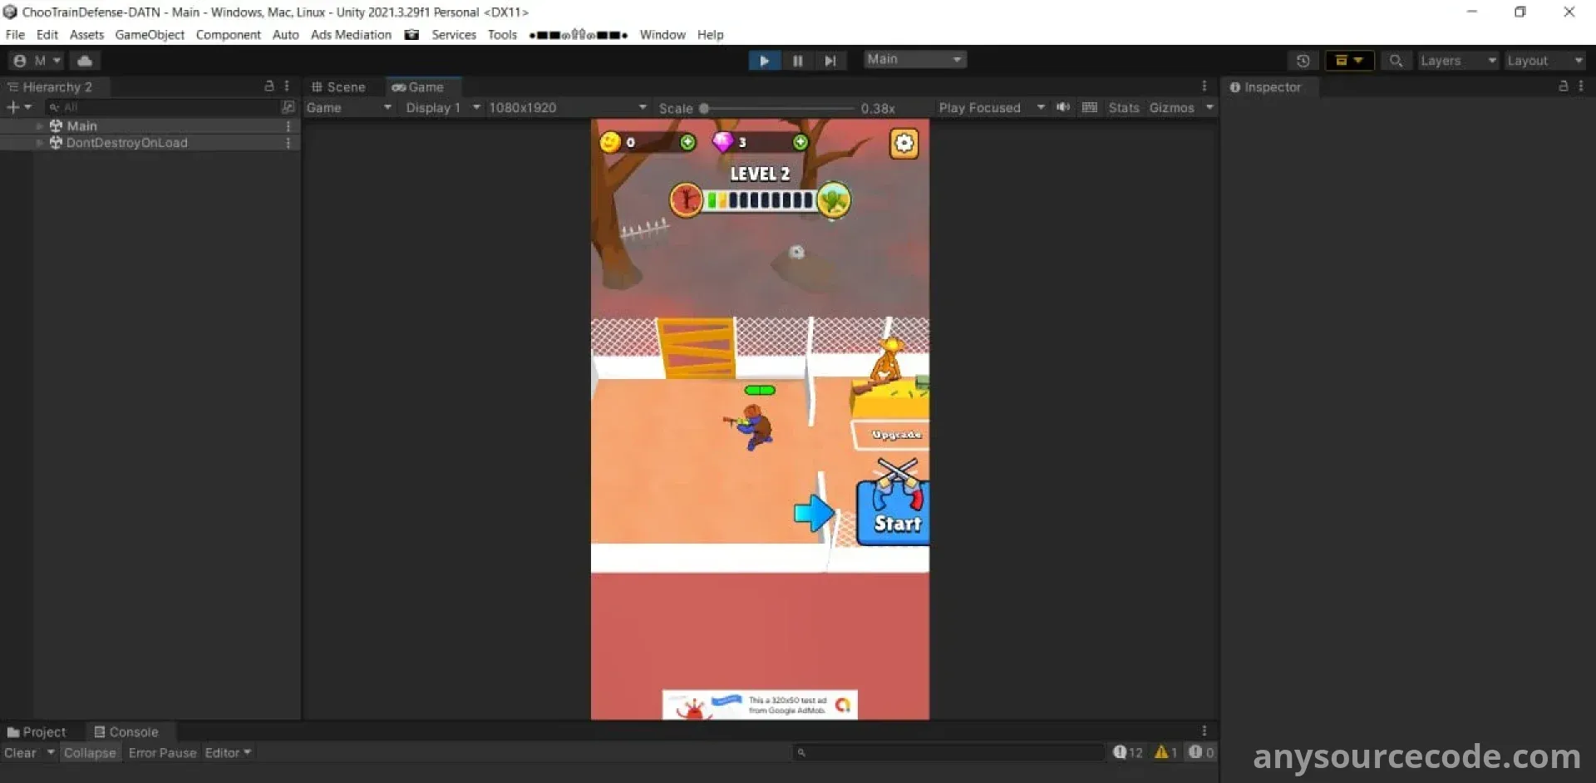Click the Stats button in the Game view
Screen dimensions: 1596x783
[x=1123, y=107]
